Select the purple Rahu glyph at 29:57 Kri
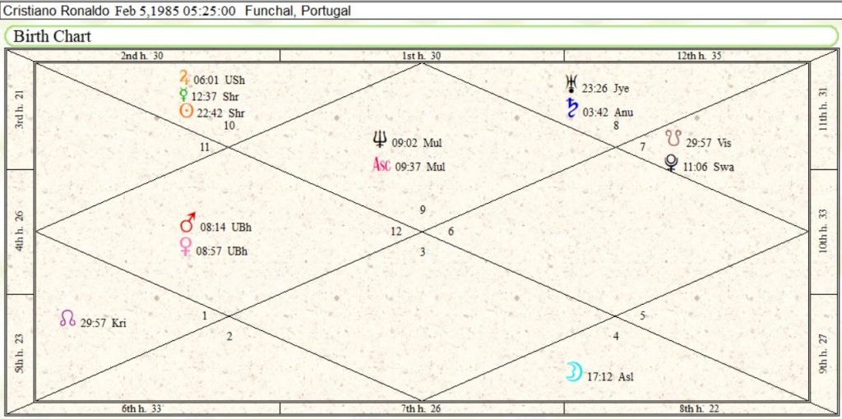This screenshot has height=419, width=842. (68, 319)
